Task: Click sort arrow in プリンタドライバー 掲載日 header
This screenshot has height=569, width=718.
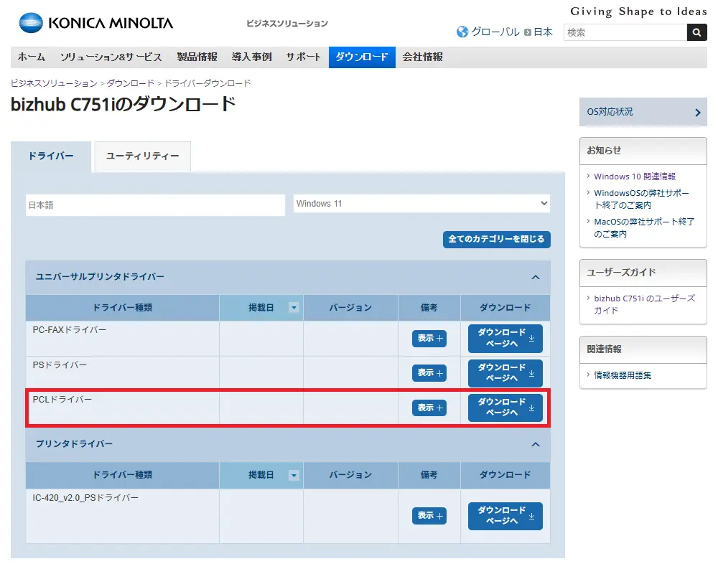Action: click(293, 475)
